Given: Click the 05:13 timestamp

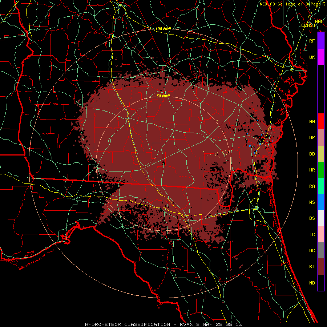Looking at the screenshot, I should [x=234, y=324].
